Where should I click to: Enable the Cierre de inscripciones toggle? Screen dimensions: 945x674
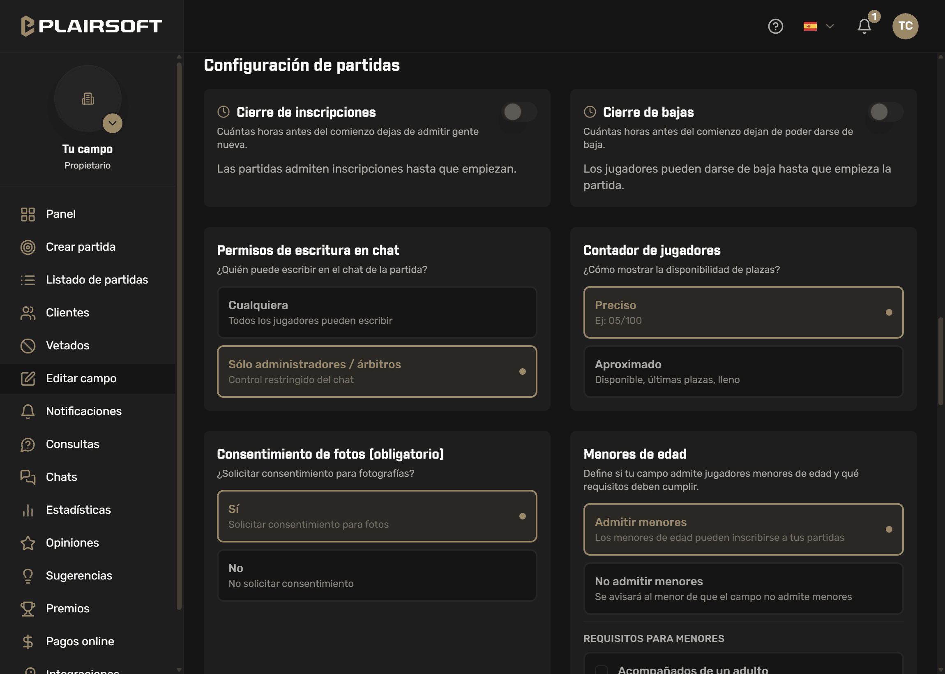click(519, 112)
